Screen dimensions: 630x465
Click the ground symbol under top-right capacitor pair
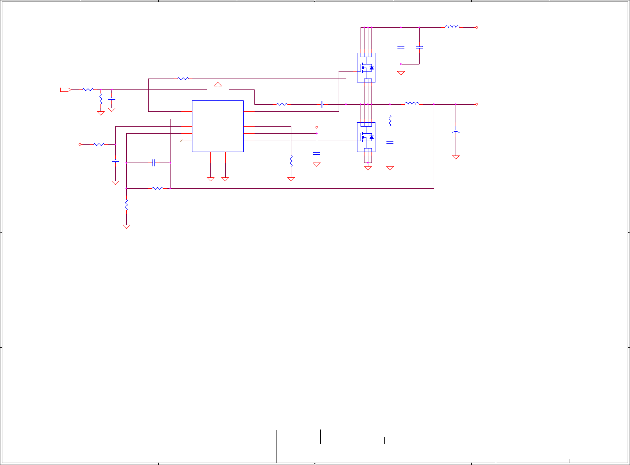click(x=401, y=73)
